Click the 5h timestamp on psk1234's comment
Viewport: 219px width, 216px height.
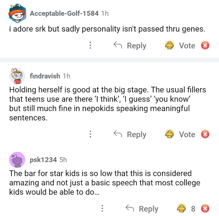[63, 160]
